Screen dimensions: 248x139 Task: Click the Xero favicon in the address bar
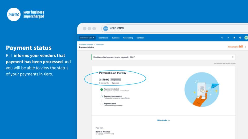point(106,29)
